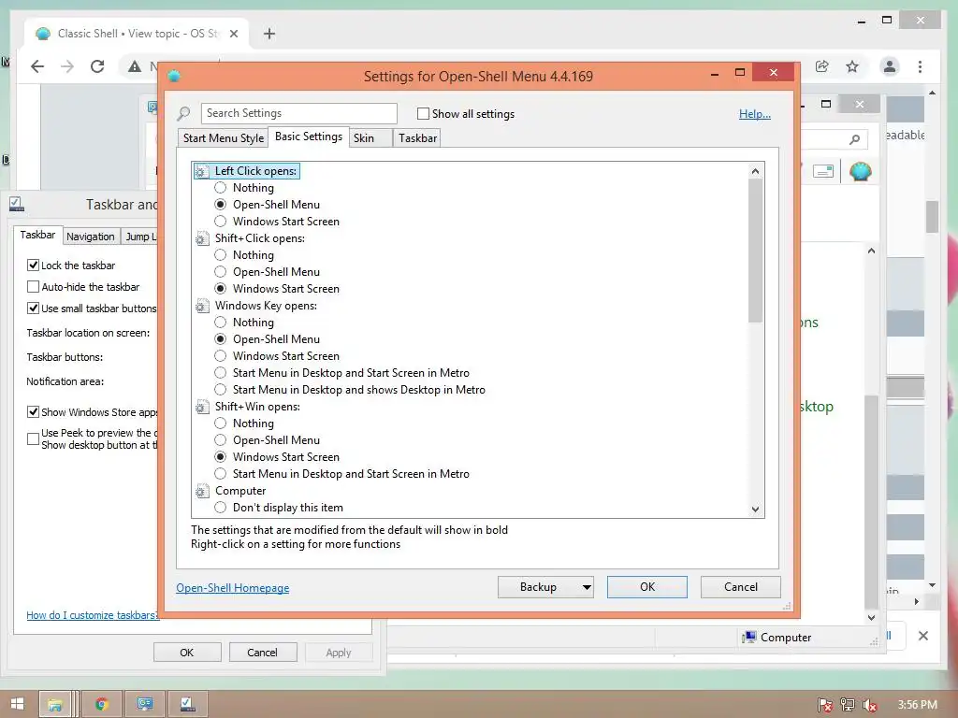Viewport: 958px width, 718px height.
Task: Click the muted volume icon in the system tray
Action: tap(869, 705)
